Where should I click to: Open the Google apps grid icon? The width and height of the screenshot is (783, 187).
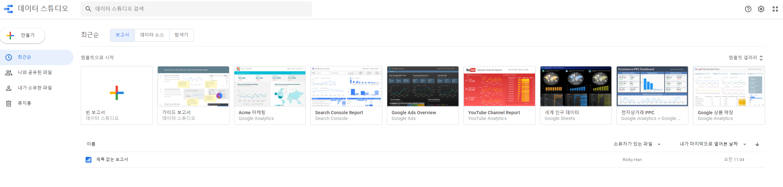click(775, 9)
